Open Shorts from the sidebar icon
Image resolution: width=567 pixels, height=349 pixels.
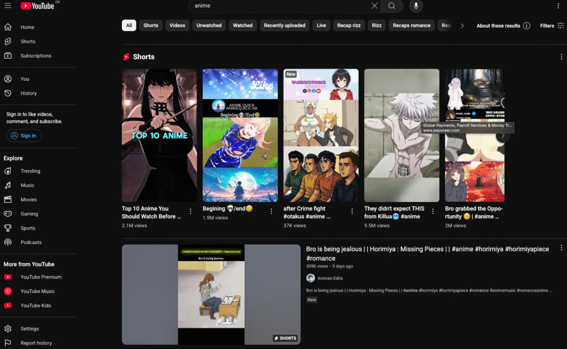(8, 41)
